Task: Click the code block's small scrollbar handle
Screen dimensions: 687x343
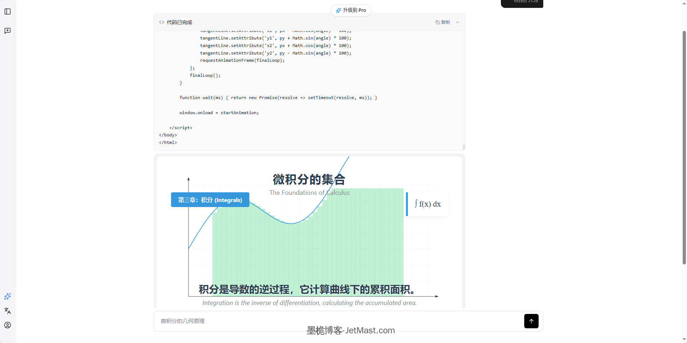Action: coord(464,147)
